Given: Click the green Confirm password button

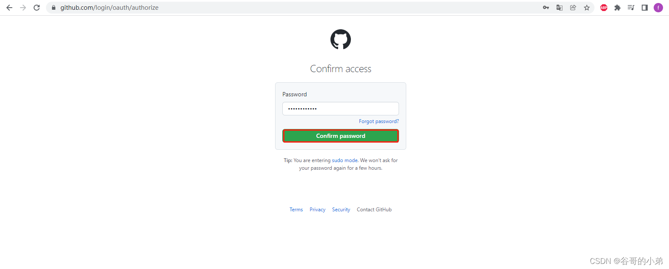Looking at the screenshot, I should 341,136.
